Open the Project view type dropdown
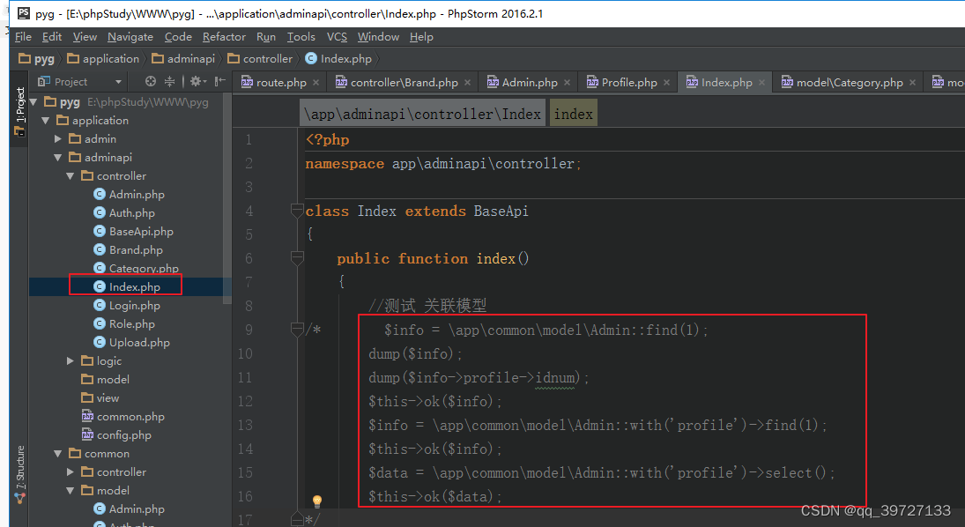The width and height of the screenshot is (965, 527). [118, 82]
